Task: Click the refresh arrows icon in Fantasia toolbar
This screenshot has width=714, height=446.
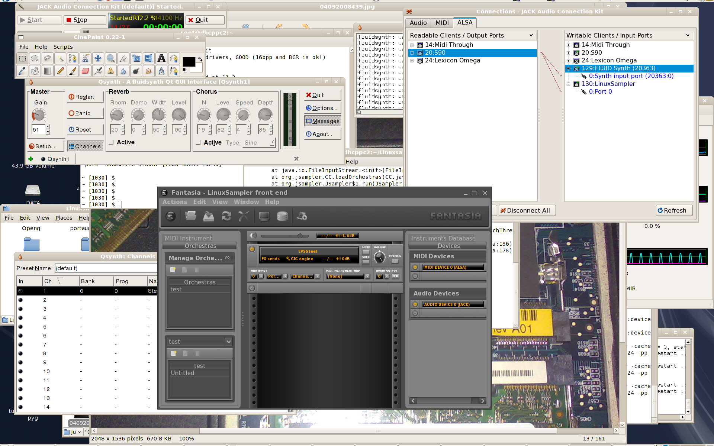Action: pyautogui.click(x=226, y=216)
